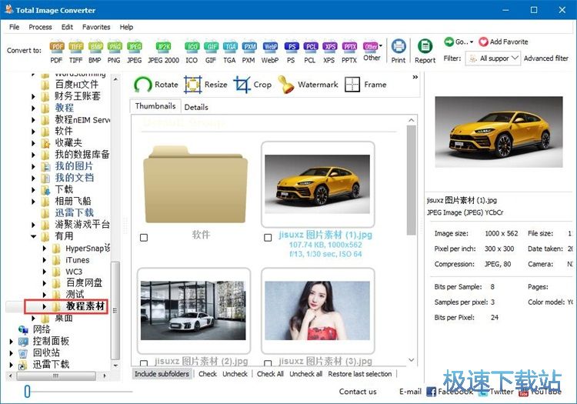Screen dimensions: 577x404
Task: Open the Crop tool
Action: click(x=253, y=85)
